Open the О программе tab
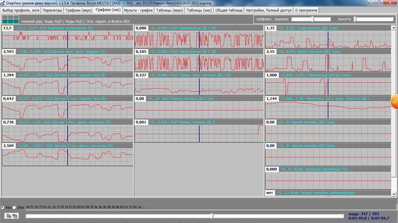 click(306, 10)
